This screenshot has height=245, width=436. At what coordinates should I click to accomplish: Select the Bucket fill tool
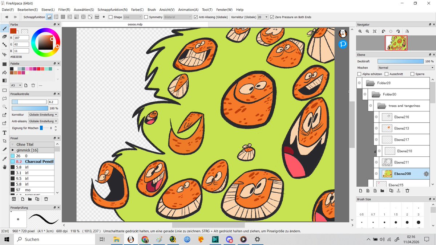click(4, 72)
